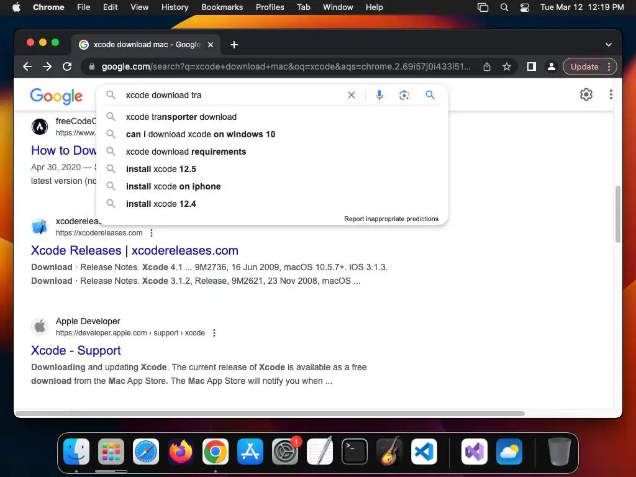The image size is (636, 477).
Task: Launch Visual Studio Code from the Dock
Action: [x=424, y=452]
